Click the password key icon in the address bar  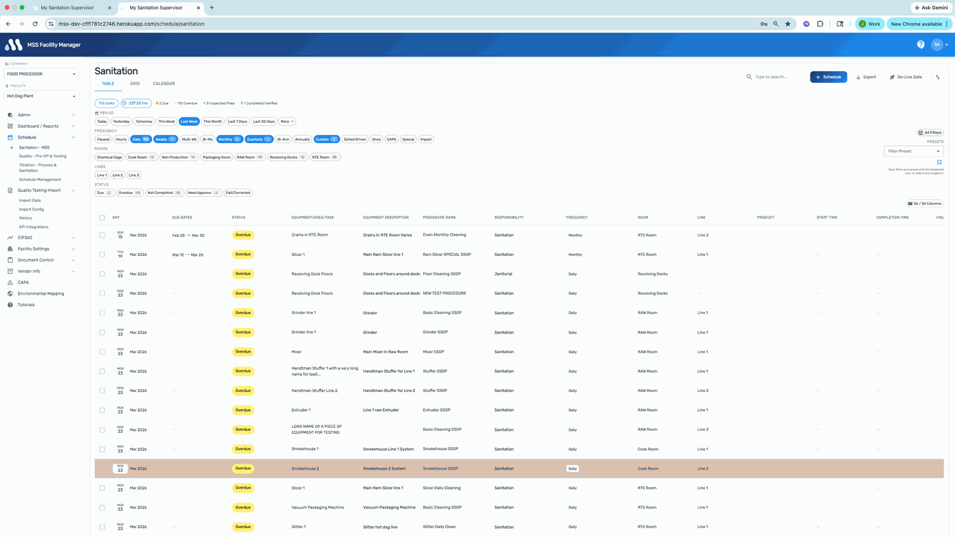pos(764,24)
